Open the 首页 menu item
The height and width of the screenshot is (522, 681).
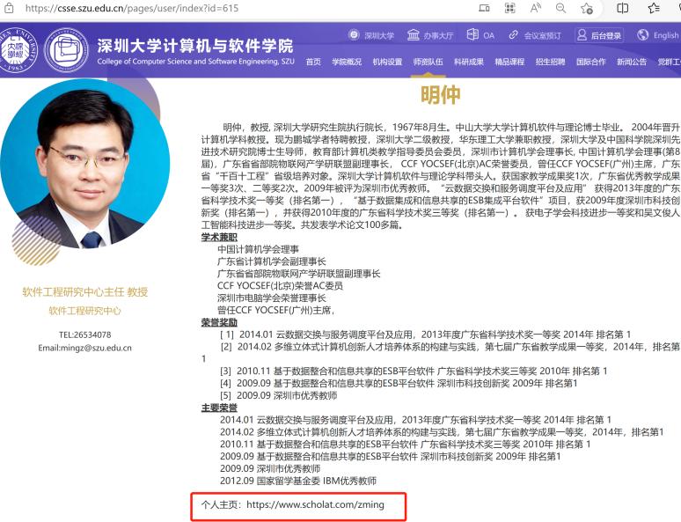(313, 62)
